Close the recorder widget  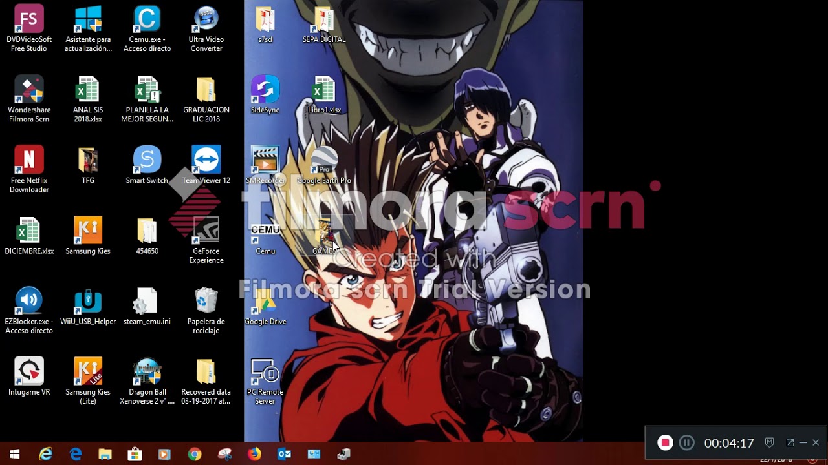(816, 442)
